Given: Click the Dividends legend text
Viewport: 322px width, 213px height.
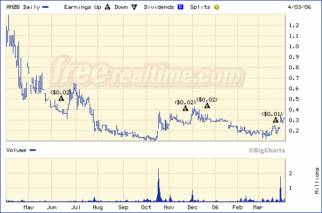Looking at the screenshot, I should [x=159, y=7].
